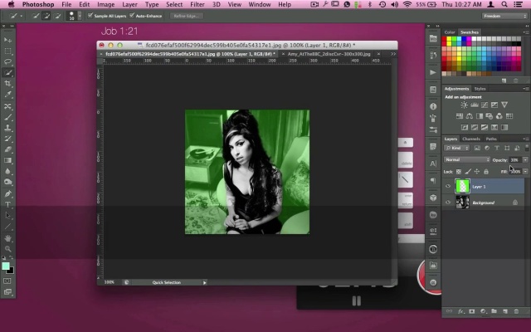Select the Crop tool
This screenshot has height=332, width=531.
[x=8, y=84]
